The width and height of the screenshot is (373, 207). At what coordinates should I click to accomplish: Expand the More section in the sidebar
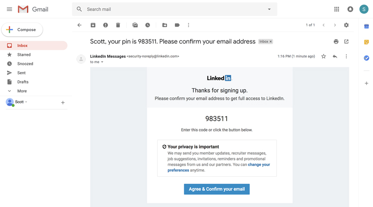coord(22,91)
